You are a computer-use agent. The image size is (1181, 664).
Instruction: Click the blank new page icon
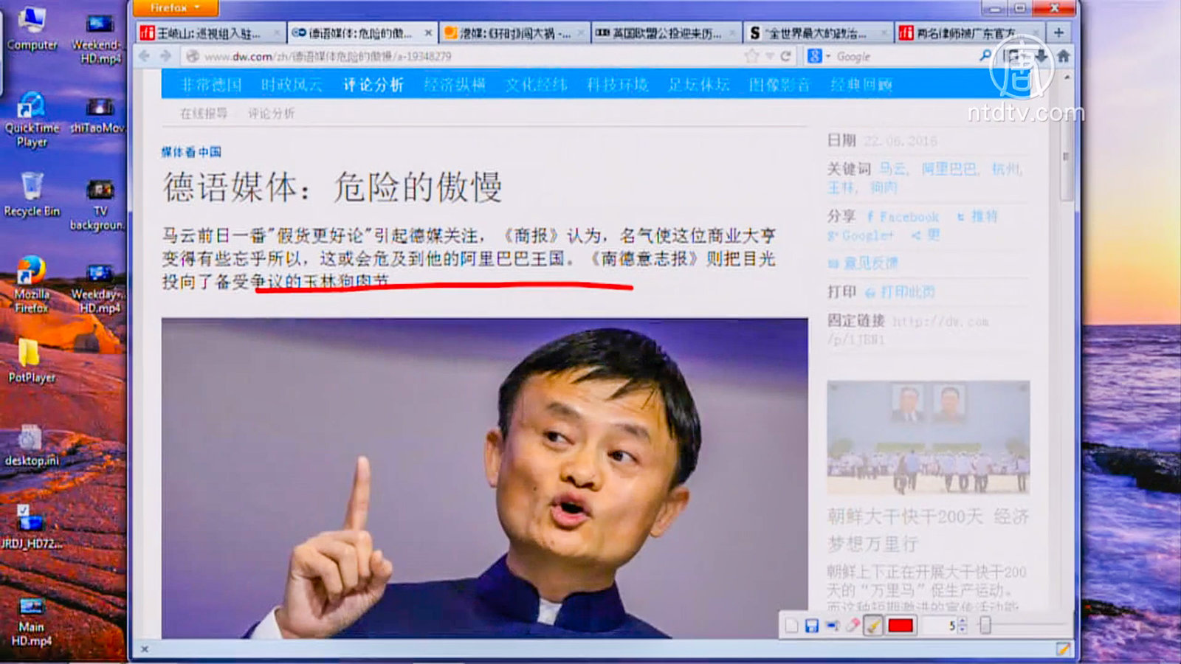791,626
